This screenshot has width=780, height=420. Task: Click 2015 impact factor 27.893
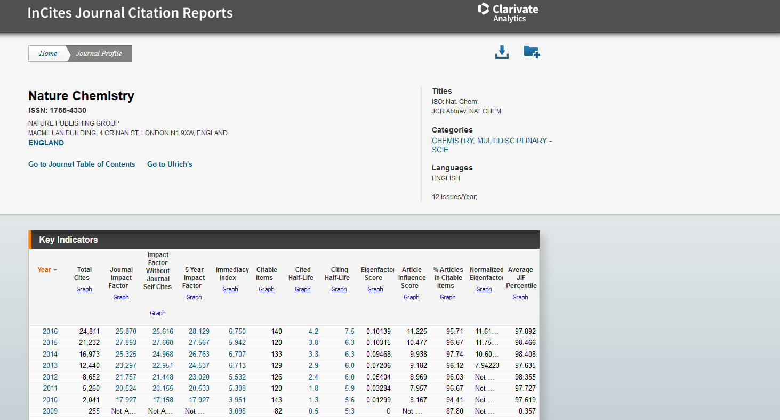click(126, 342)
